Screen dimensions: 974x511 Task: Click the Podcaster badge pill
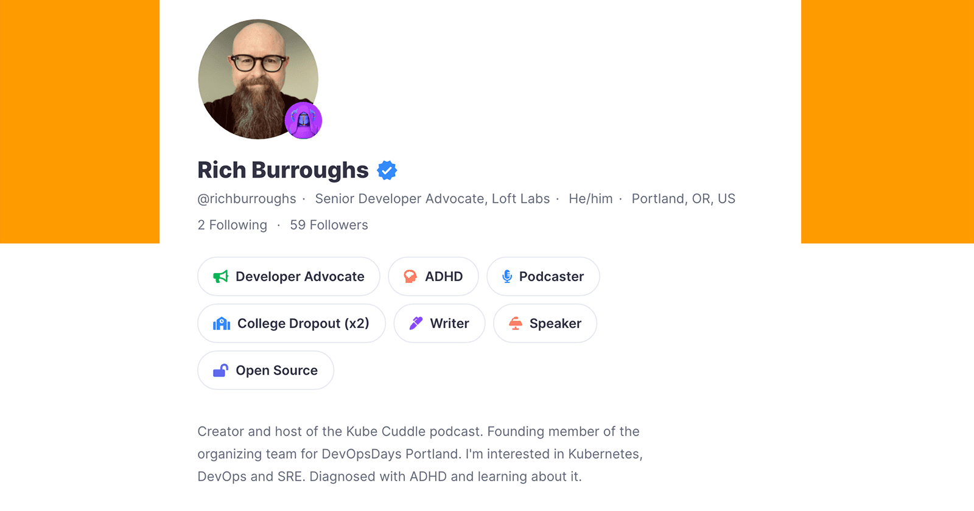coord(542,276)
